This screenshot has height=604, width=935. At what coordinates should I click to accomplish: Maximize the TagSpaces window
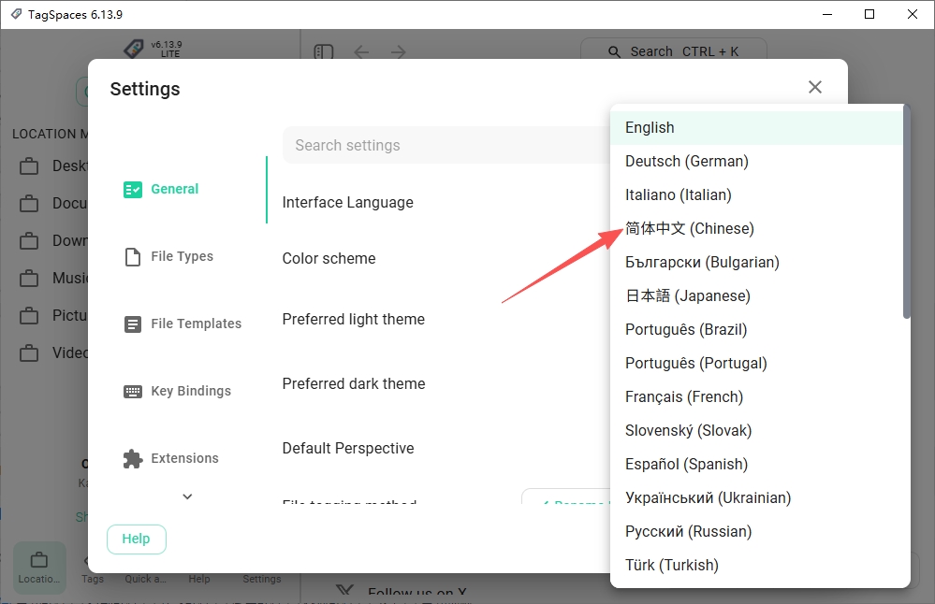[x=869, y=14]
